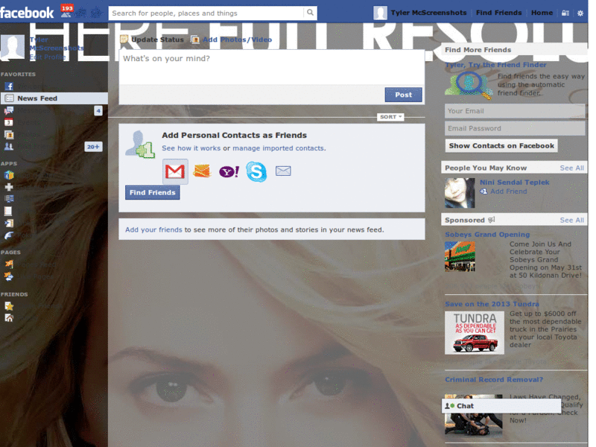The image size is (596, 447).
Task: Open the Notes icon in Apps
Action: point(8,211)
